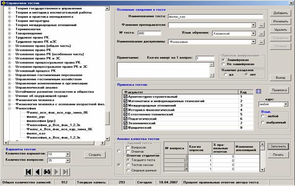This screenshot has width=295, height=186.
Task: Click question number 17 in analysis table
Action: [x=176, y=161]
